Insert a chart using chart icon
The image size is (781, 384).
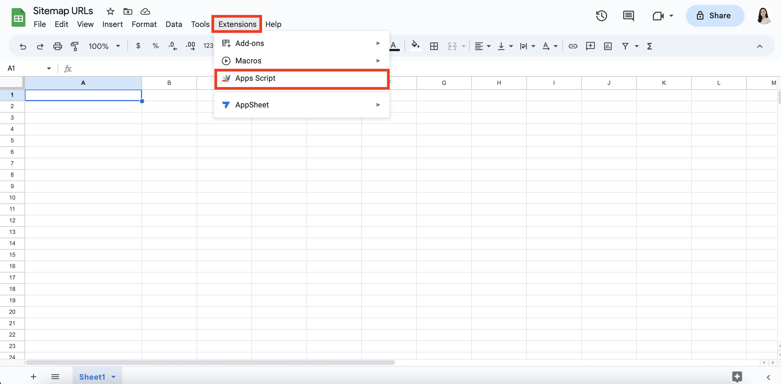click(608, 47)
